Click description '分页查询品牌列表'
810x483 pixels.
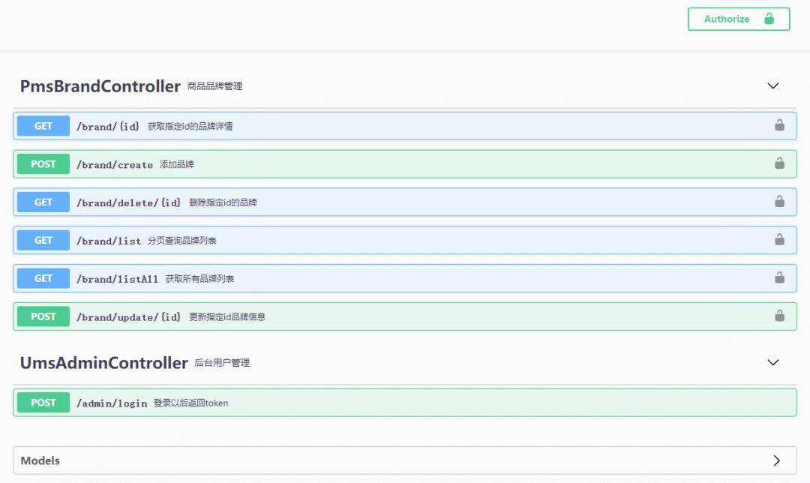pyautogui.click(x=181, y=241)
